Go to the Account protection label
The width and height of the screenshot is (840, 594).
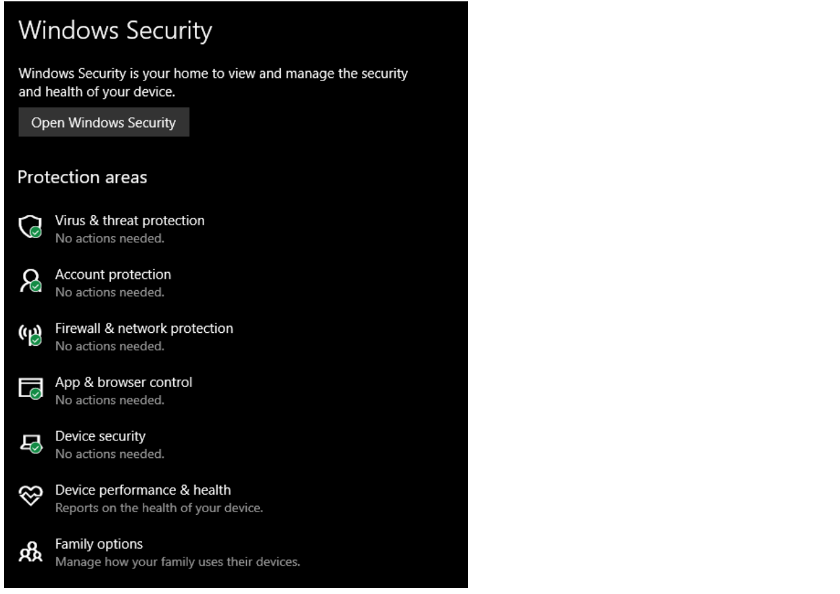tap(113, 275)
